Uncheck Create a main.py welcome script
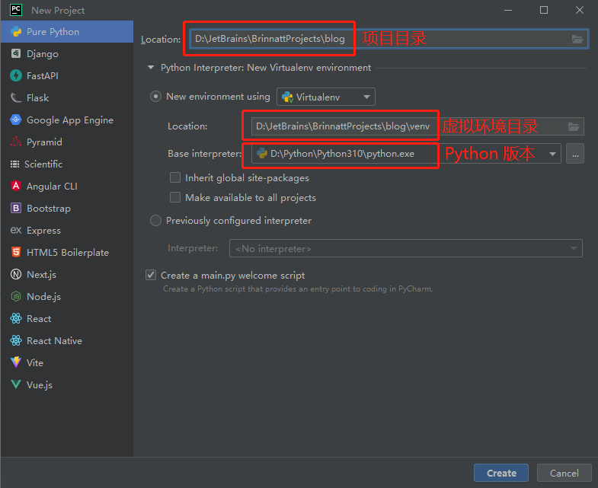 151,275
